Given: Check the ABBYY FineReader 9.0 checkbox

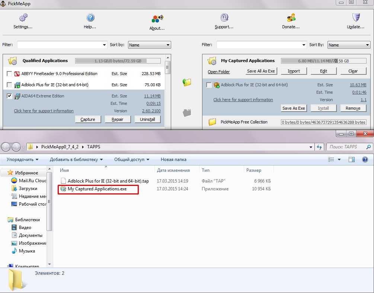Looking at the screenshot, I should click(x=10, y=74).
